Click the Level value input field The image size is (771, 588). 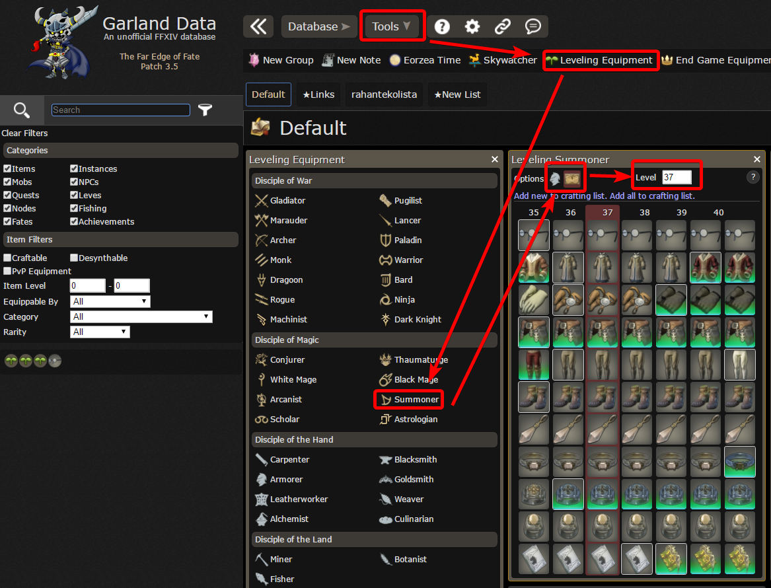677,177
